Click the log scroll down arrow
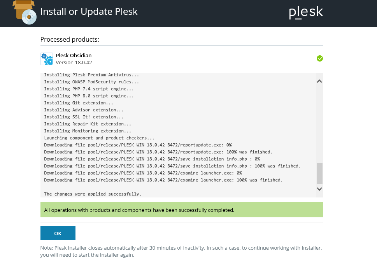This screenshot has height=259, width=377. pos(319,189)
